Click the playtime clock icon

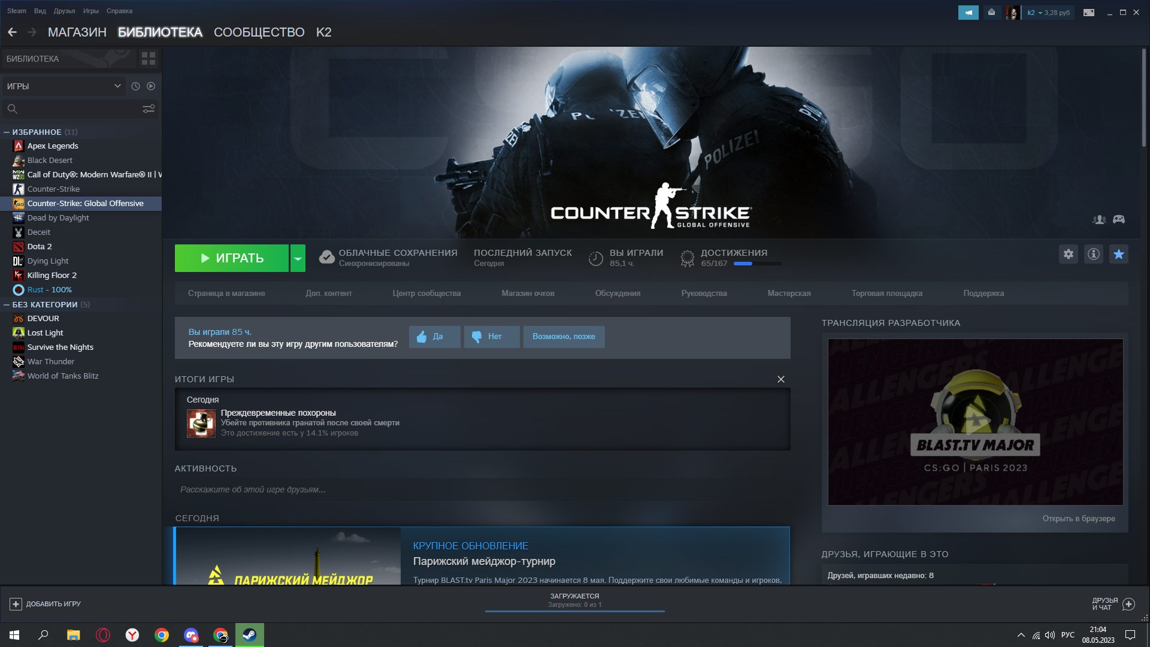(x=595, y=258)
